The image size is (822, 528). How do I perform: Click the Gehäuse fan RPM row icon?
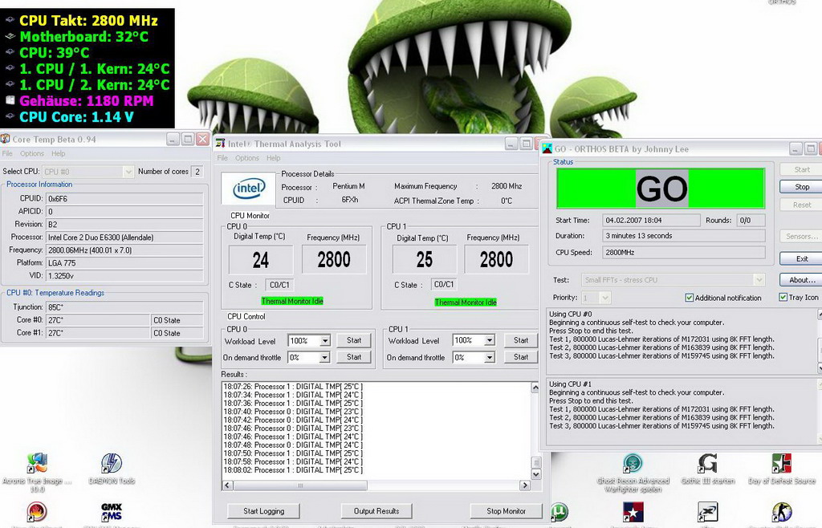pyautogui.click(x=10, y=100)
